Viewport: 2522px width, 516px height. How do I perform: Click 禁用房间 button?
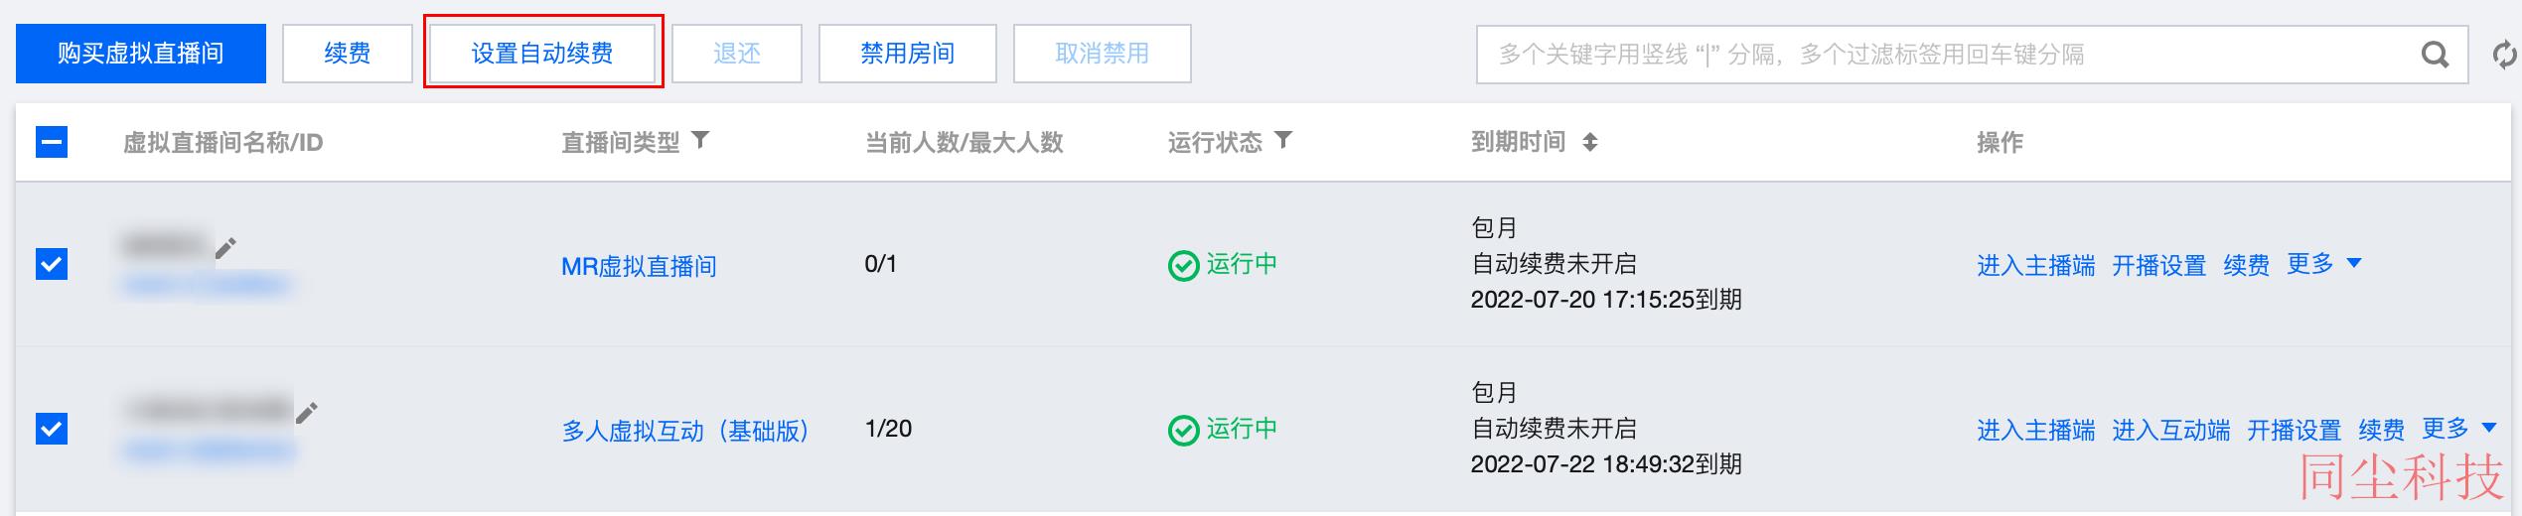907,54
